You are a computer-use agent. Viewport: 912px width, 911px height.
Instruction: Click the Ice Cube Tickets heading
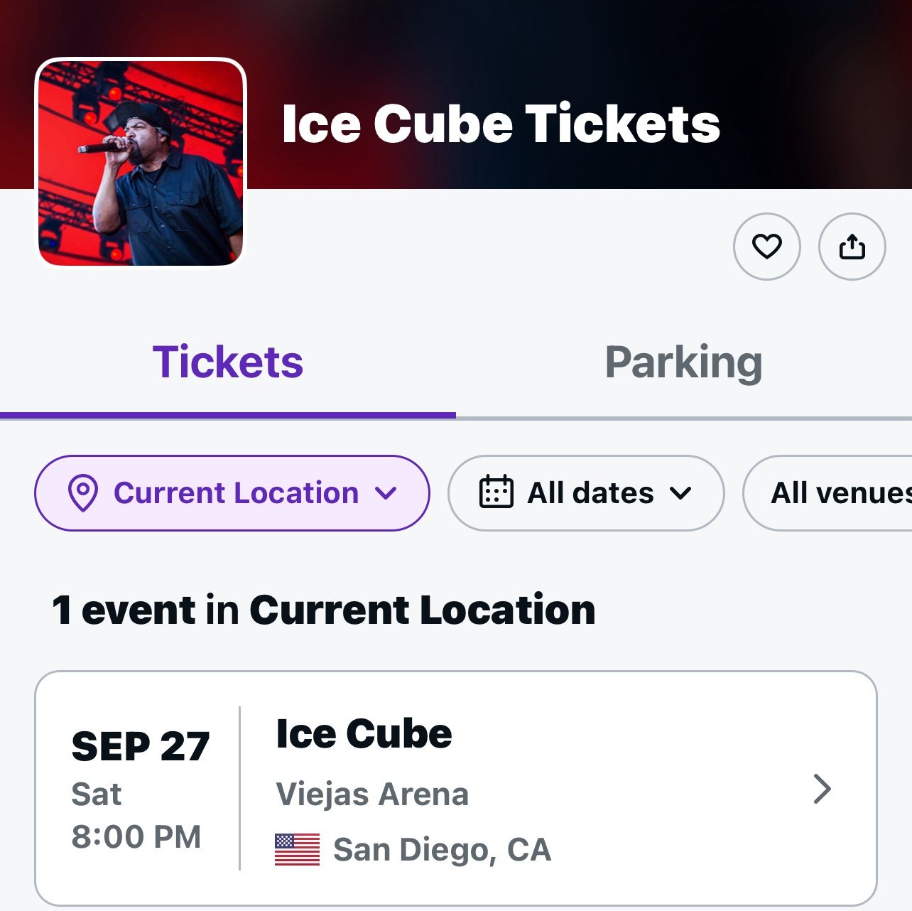[x=501, y=124]
